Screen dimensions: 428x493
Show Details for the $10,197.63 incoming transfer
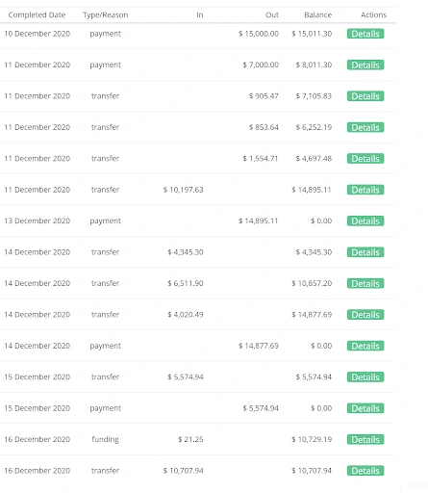tap(365, 190)
